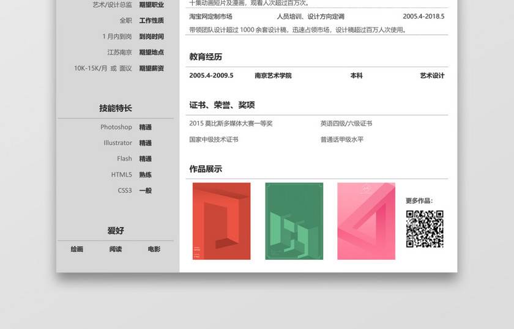The width and height of the screenshot is (514, 329).
Task: Click 一般 level beside CSS3
Action: click(145, 190)
